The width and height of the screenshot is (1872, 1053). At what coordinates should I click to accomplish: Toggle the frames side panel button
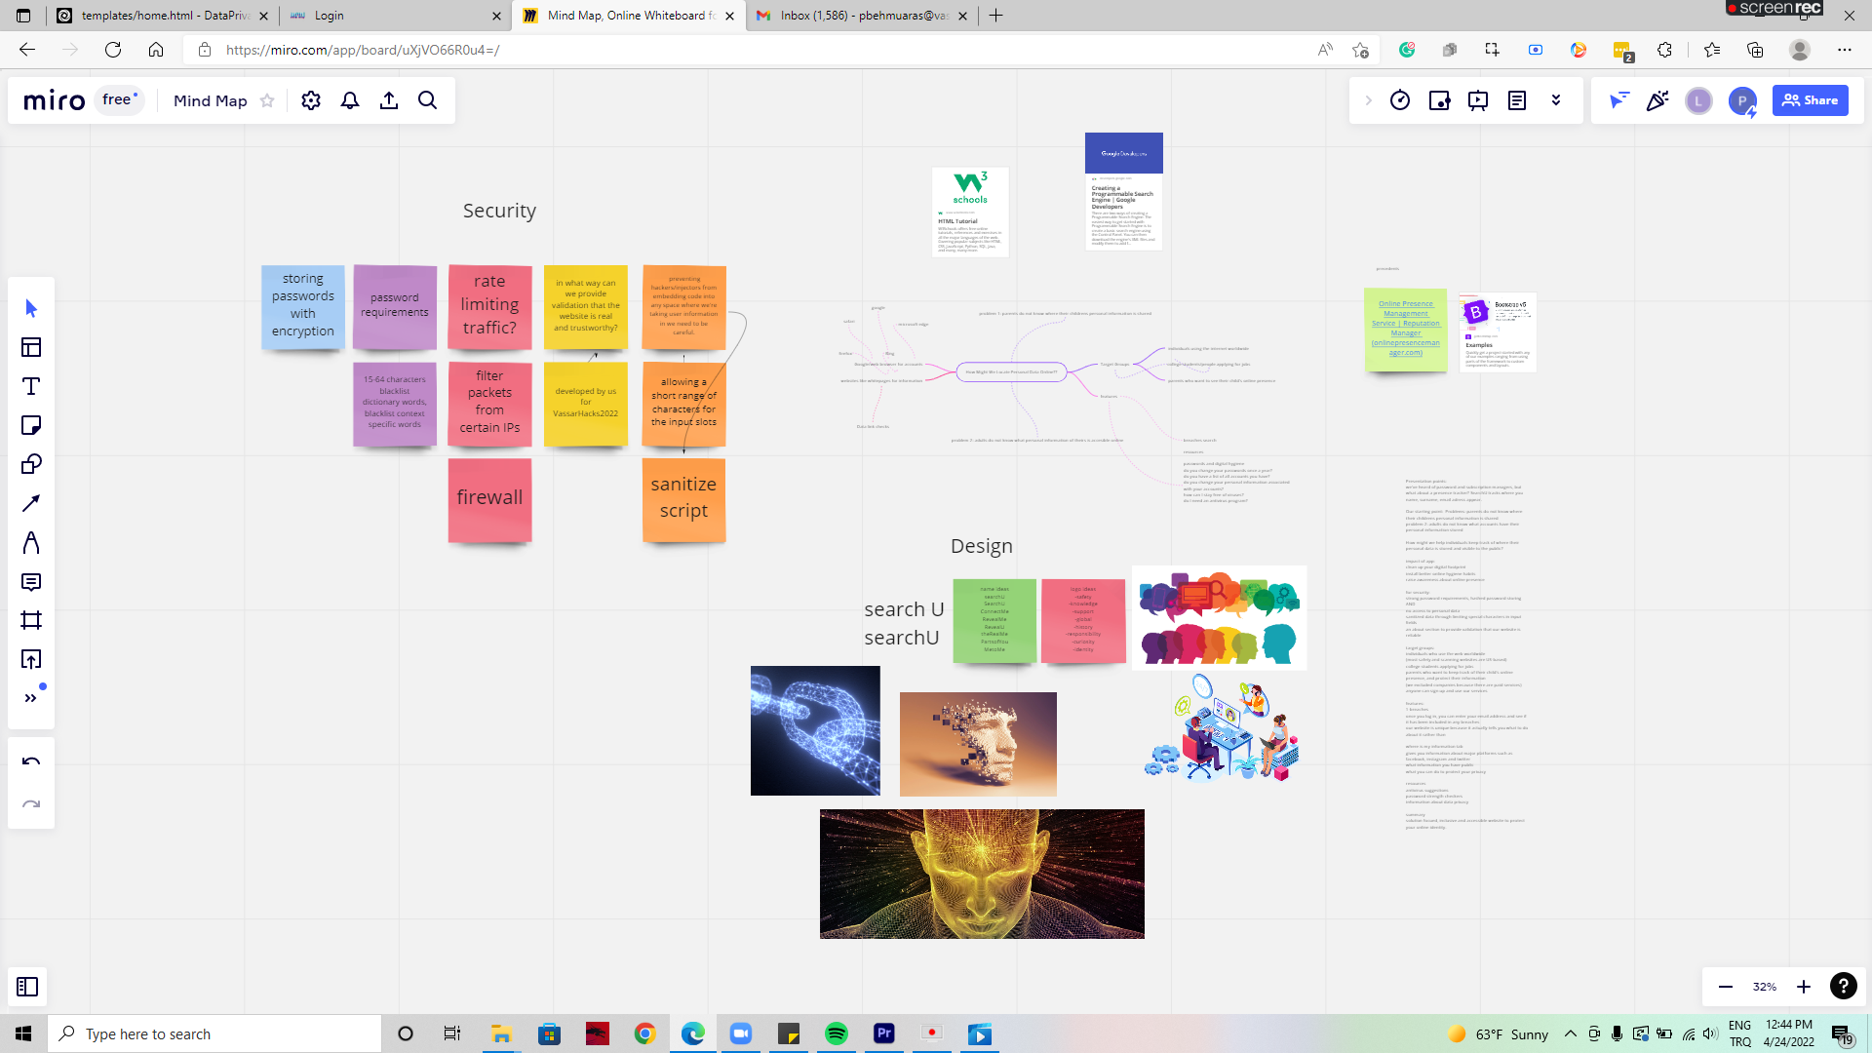click(x=27, y=987)
